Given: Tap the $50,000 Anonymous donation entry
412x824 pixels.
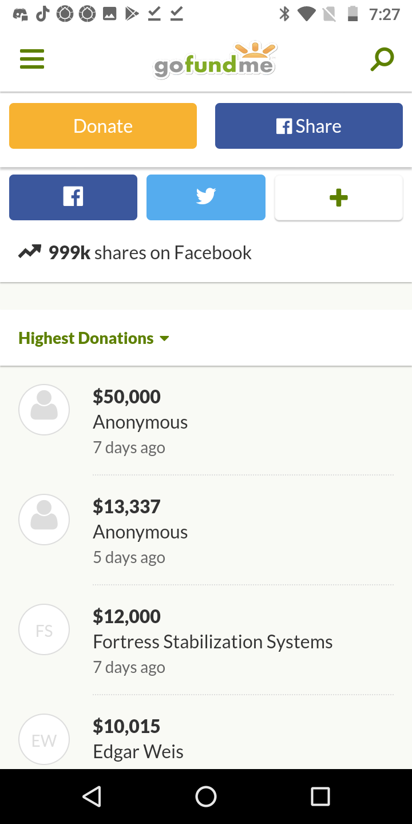Looking at the screenshot, I should [x=140, y=422].
